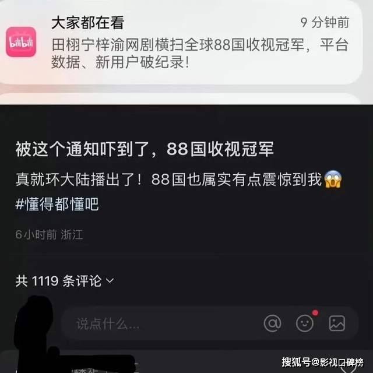Image resolution: width=373 pixels, height=373 pixels.
Task: Open the 田栩宁梓渝网剧 notification message text
Action: [x=200, y=53]
